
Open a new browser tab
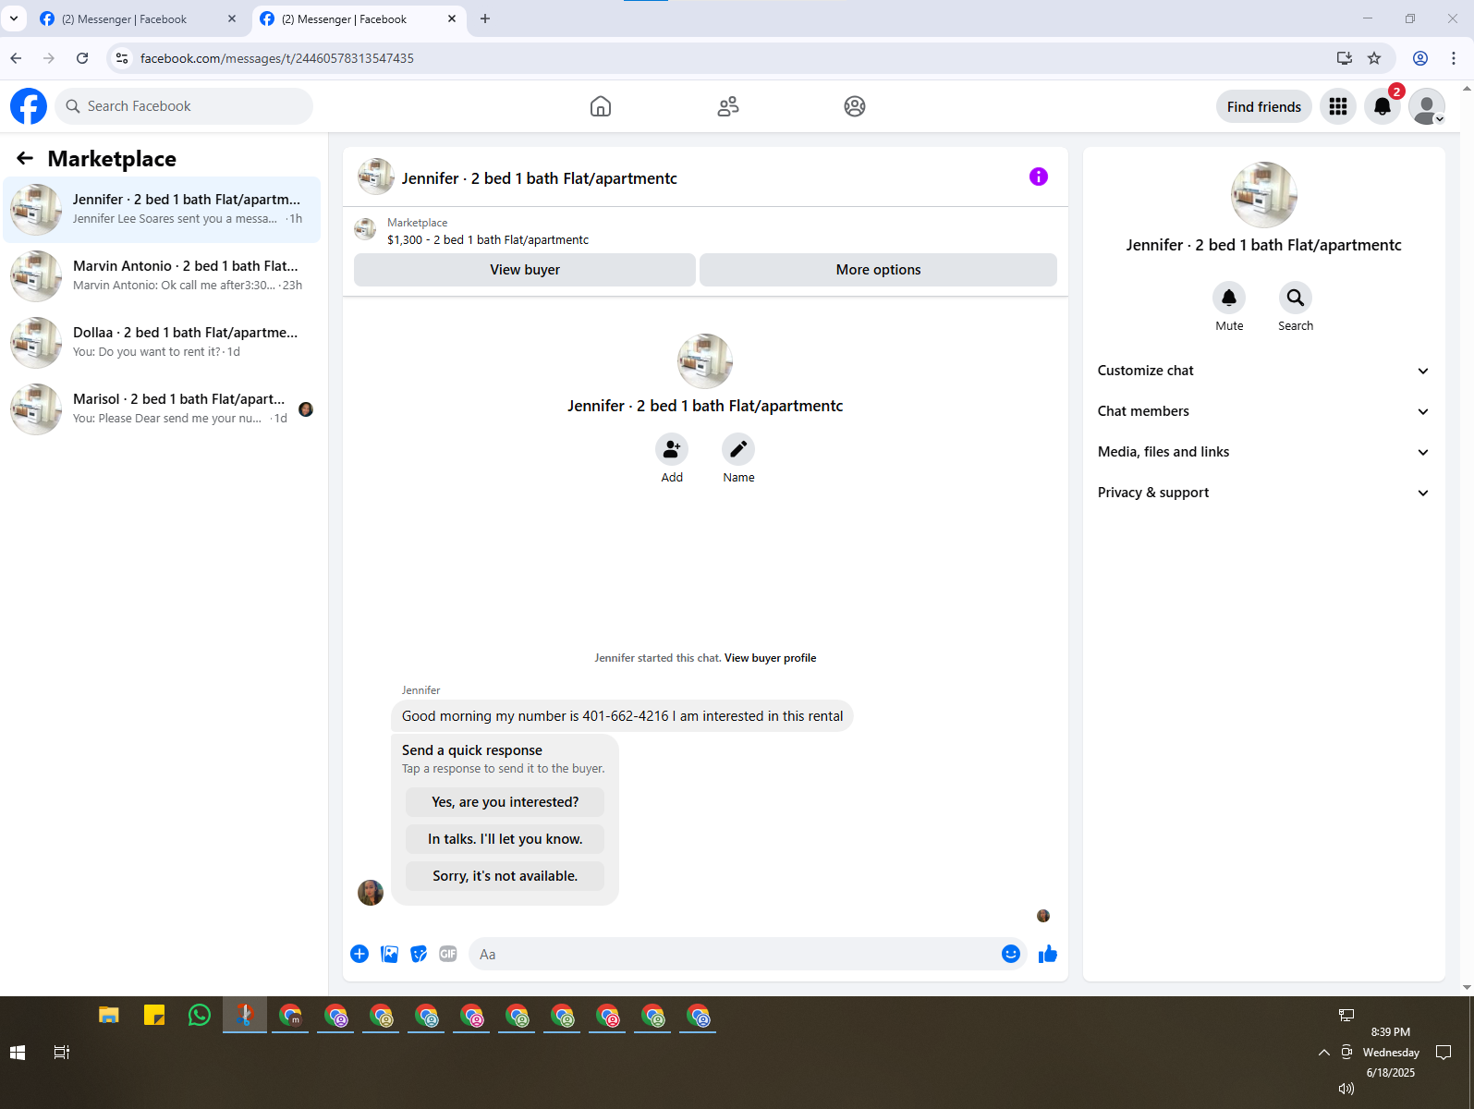[x=485, y=18]
